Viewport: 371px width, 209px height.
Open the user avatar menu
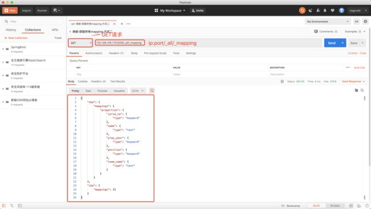(x=341, y=10)
